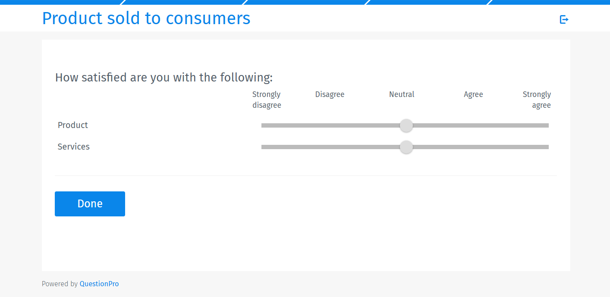Click the Done button
Screen dimensions: 610x297
pyautogui.click(x=90, y=203)
